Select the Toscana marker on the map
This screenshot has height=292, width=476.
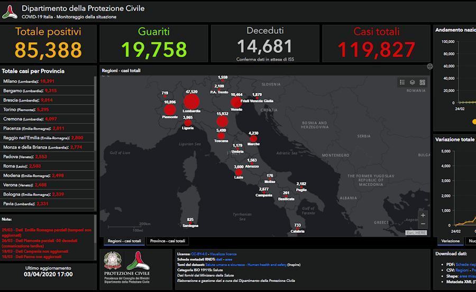tap(221, 136)
